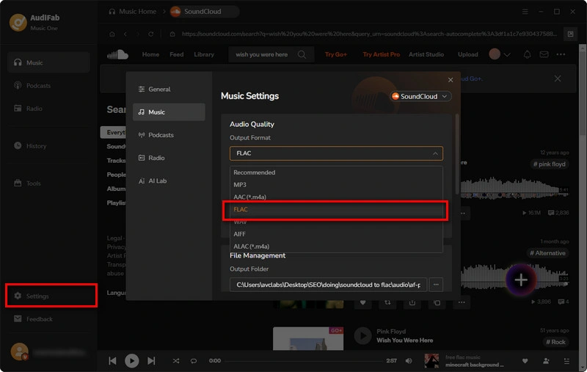
Task: Open SoundCloud Home link
Action: pyautogui.click(x=150, y=54)
